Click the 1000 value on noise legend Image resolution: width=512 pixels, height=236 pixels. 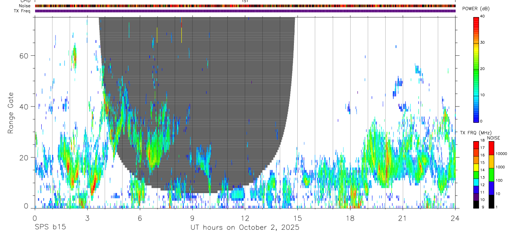500,167
